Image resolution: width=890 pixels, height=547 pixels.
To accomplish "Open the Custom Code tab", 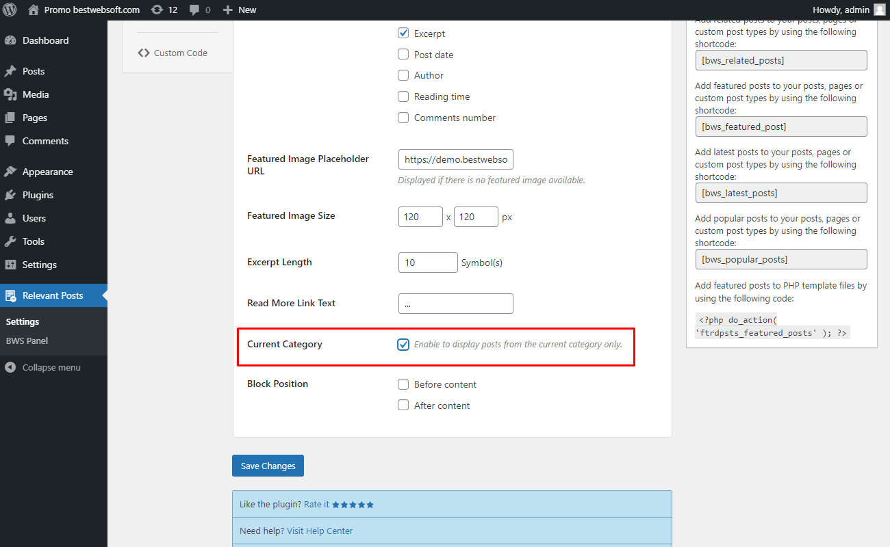I will pos(173,53).
